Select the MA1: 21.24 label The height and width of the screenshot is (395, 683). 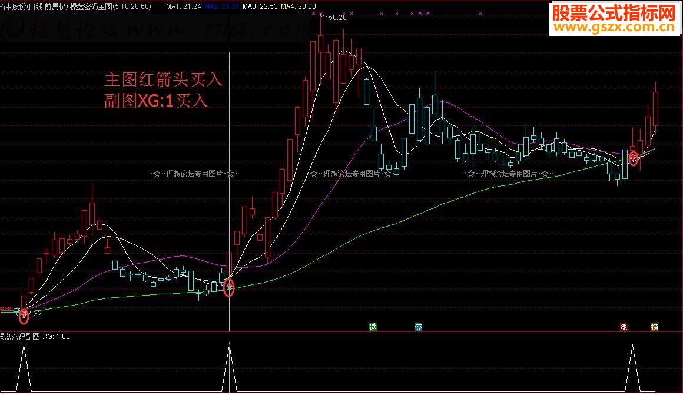[x=183, y=6]
